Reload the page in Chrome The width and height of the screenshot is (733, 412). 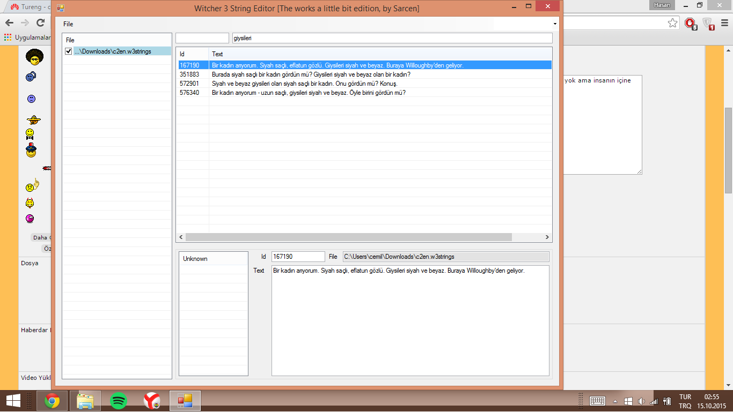(40, 23)
